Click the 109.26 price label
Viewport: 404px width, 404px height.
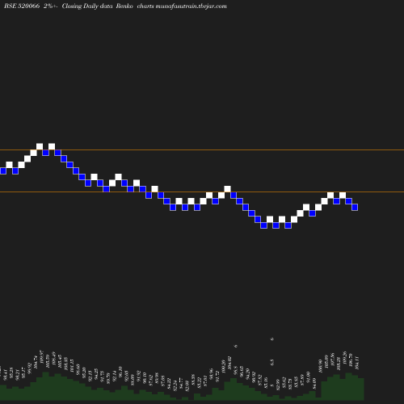coord(344,358)
